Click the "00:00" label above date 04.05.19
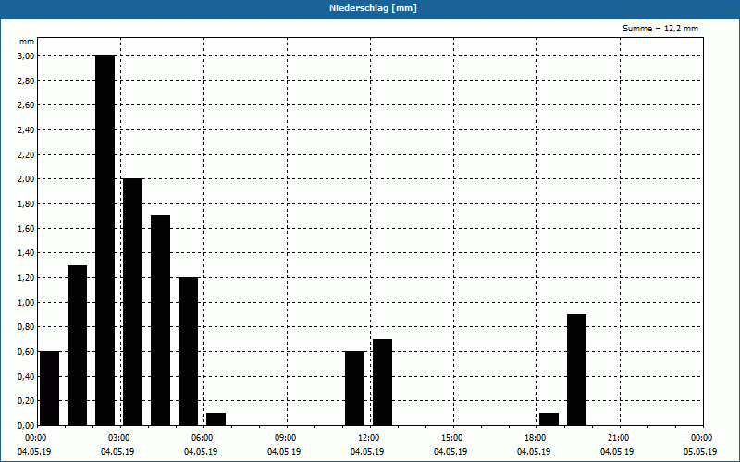The image size is (740, 462). (x=35, y=438)
